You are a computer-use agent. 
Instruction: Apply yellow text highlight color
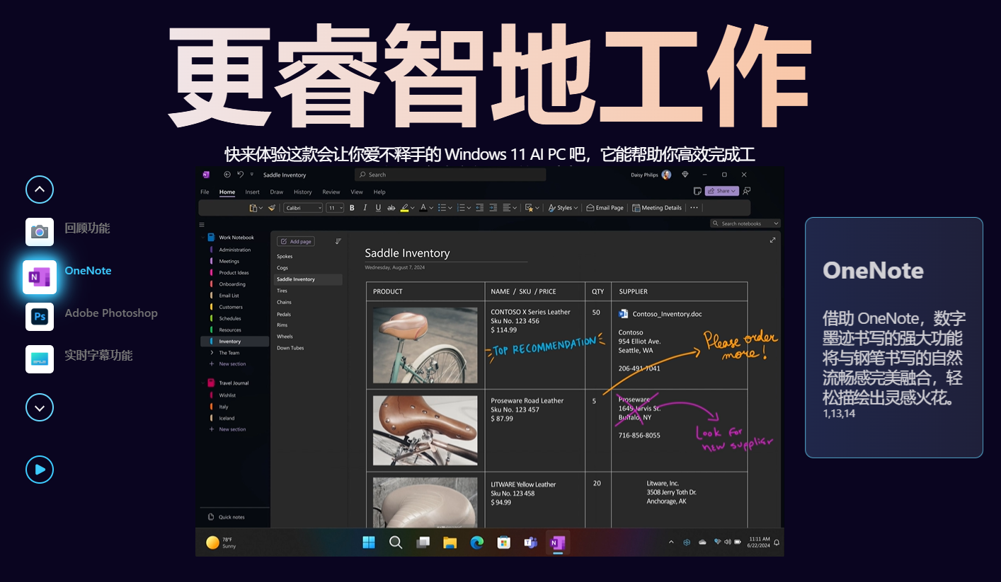(404, 208)
